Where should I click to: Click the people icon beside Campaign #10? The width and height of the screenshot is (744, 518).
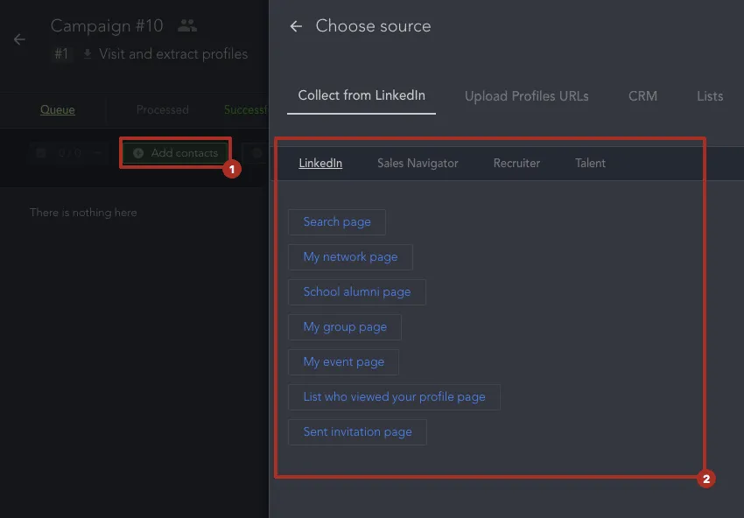[187, 25]
